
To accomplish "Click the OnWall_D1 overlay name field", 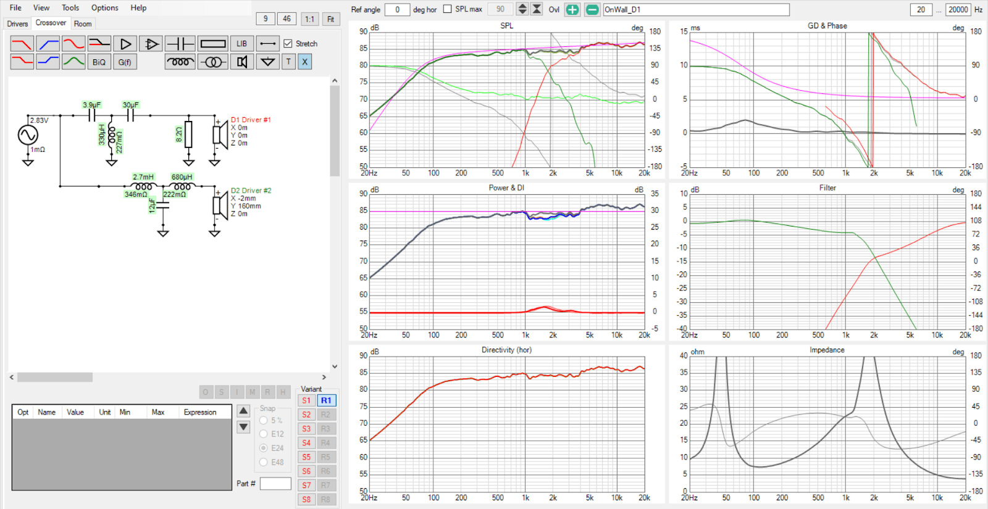I will (x=696, y=9).
